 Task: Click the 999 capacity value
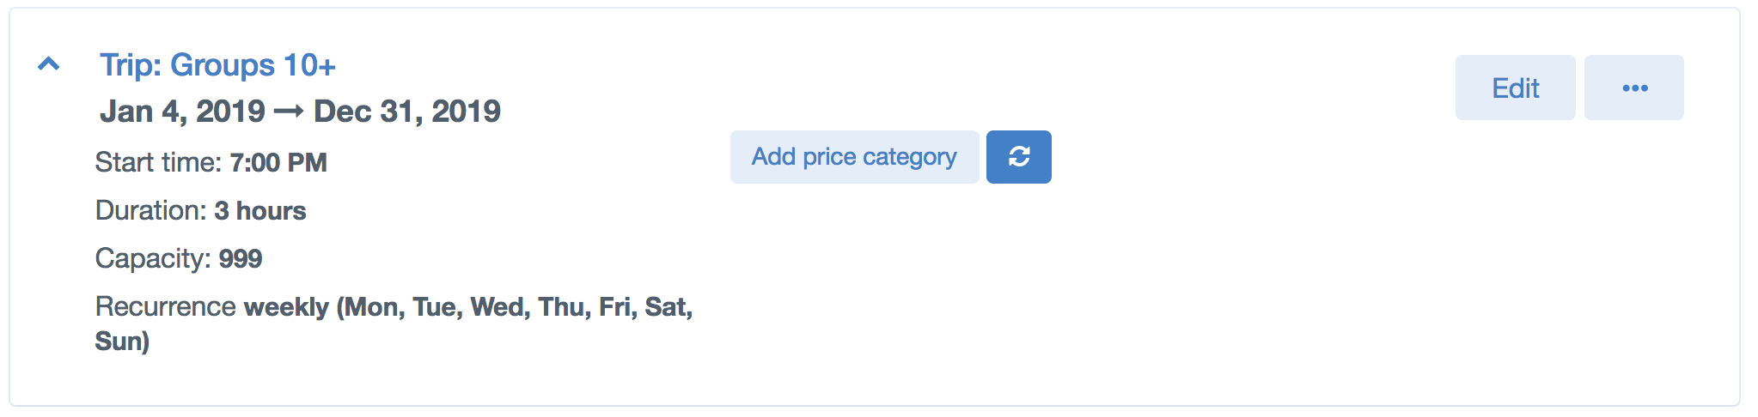[241, 258]
